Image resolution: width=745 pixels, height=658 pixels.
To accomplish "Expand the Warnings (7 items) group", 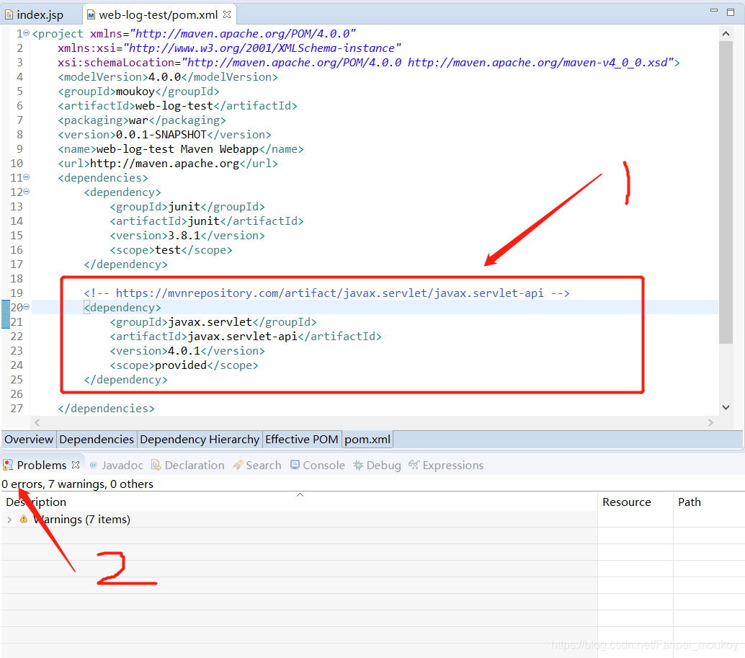I will pyautogui.click(x=9, y=520).
